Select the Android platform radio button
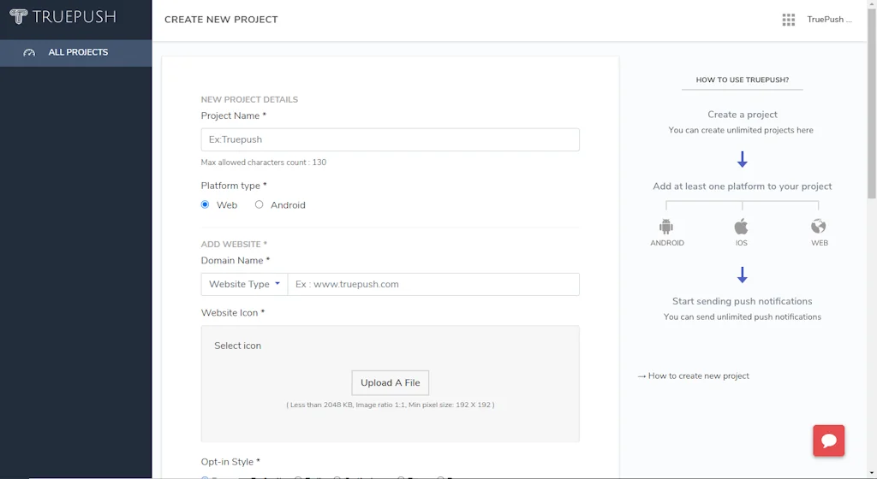The height and width of the screenshot is (479, 877). coord(259,204)
